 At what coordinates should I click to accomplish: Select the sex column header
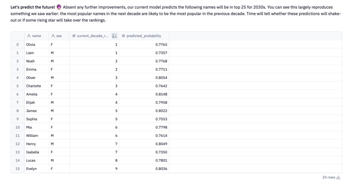pyautogui.click(x=59, y=36)
